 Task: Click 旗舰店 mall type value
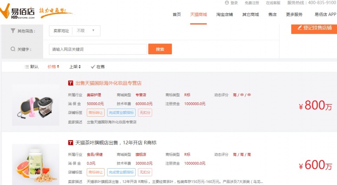(x=141, y=155)
